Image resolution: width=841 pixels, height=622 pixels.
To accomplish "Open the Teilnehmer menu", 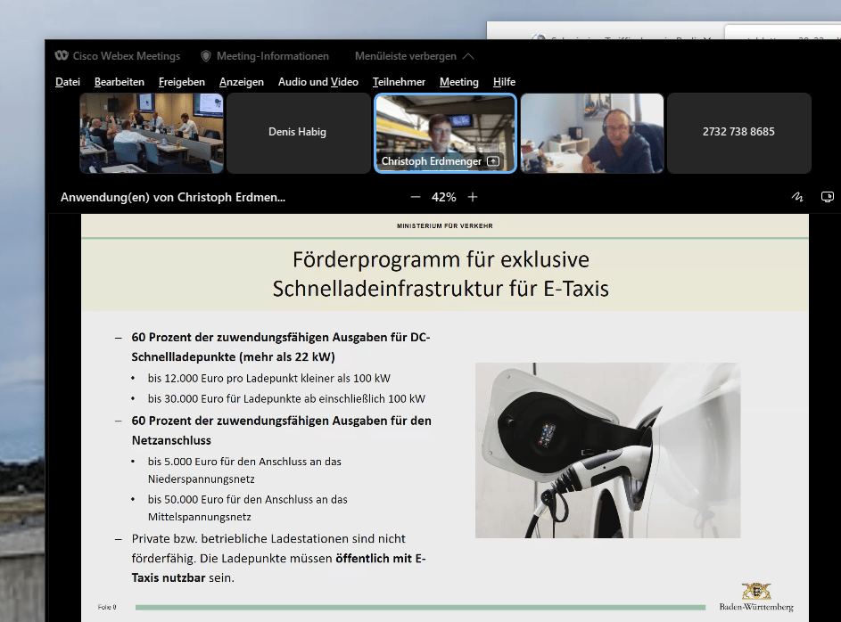I will click(x=399, y=82).
